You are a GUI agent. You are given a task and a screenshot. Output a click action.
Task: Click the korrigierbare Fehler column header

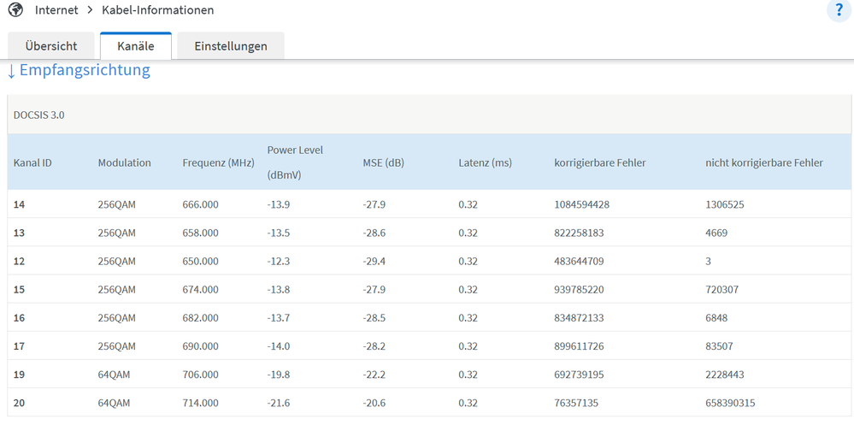(600, 162)
